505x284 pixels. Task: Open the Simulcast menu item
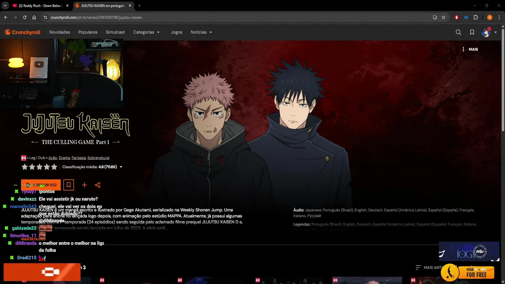(x=115, y=32)
